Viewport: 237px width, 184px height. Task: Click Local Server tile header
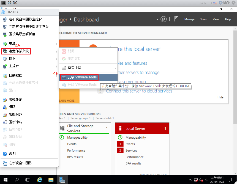tap(142, 128)
